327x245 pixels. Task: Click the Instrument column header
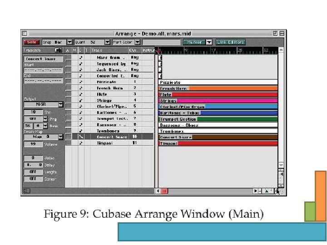[x=148, y=50]
